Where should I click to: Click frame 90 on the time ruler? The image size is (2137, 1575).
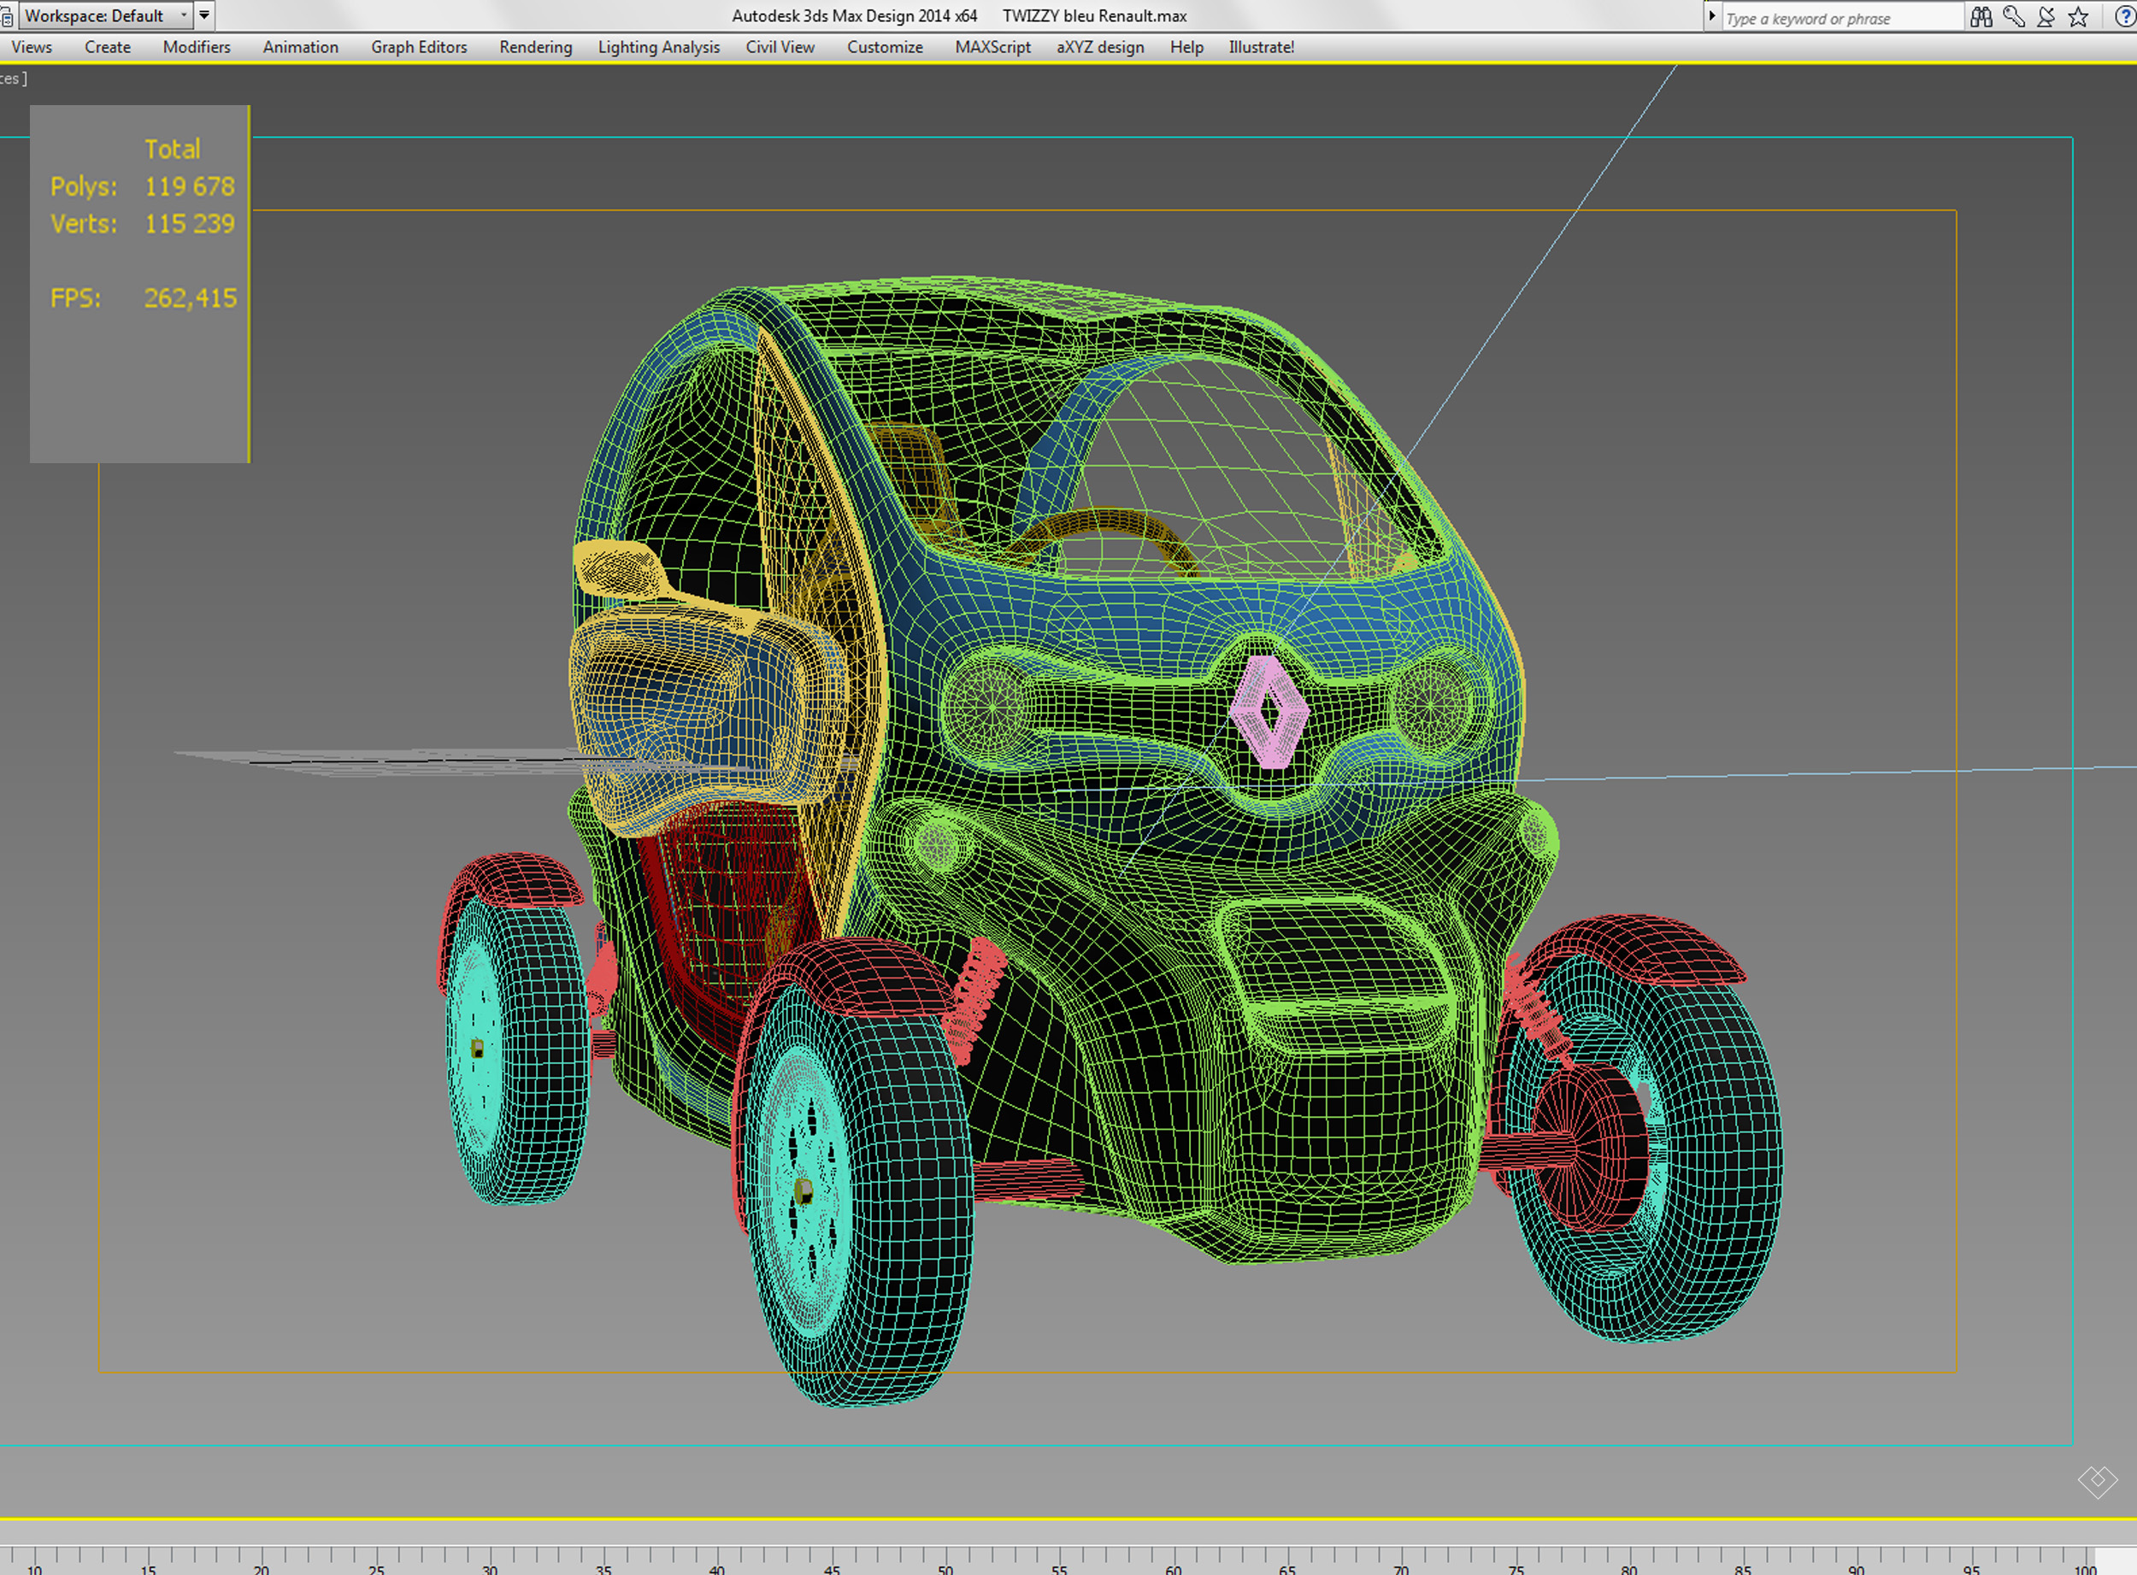pyautogui.click(x=1856, y=1568)
